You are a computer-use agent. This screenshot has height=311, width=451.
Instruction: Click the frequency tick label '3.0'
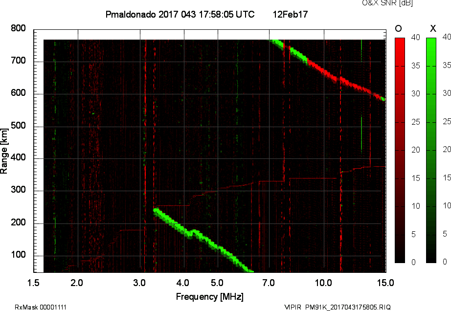pyautogui.click(x=139, y=283)
